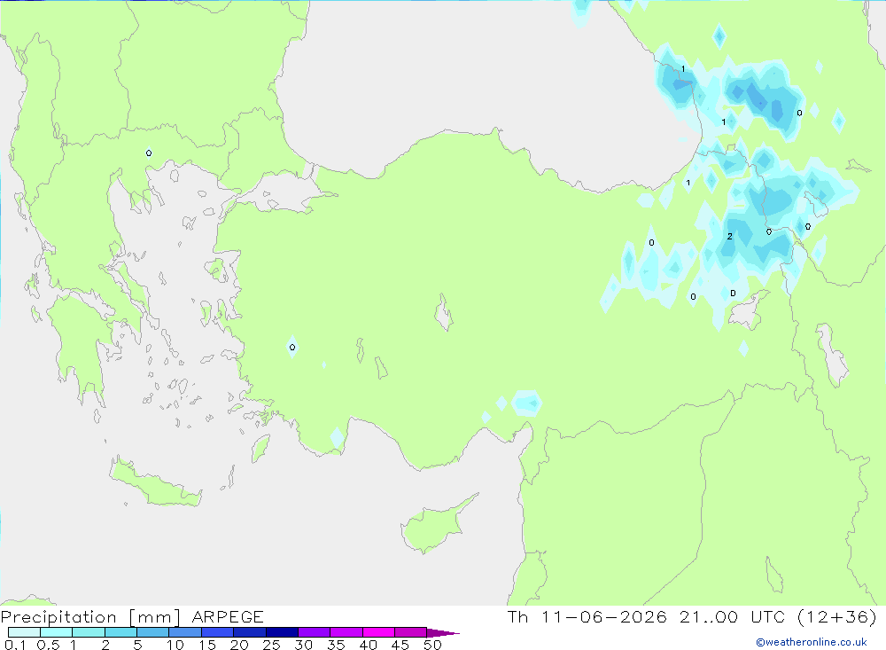
Task: Click the legend value '10'
Action: coord(175,645)
